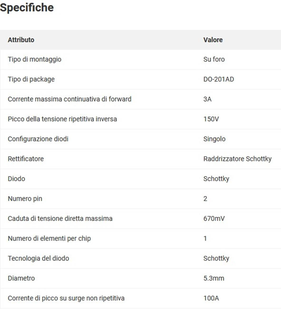The height and width of the screenshot is (309, 281).
Task: Click the Tipo di montaggio attribute
Action: pos(34,59)
